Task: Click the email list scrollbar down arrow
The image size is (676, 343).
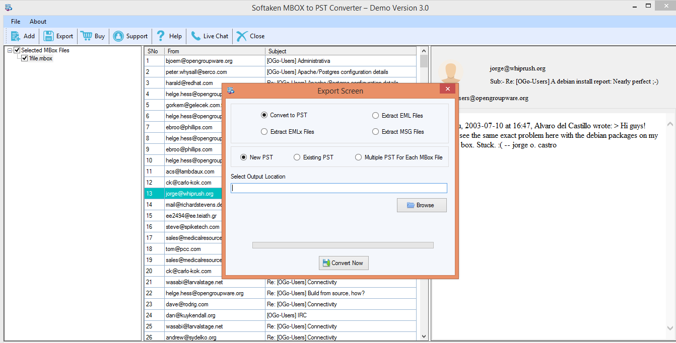Action: pyautogui.click(x=424, y=336)
